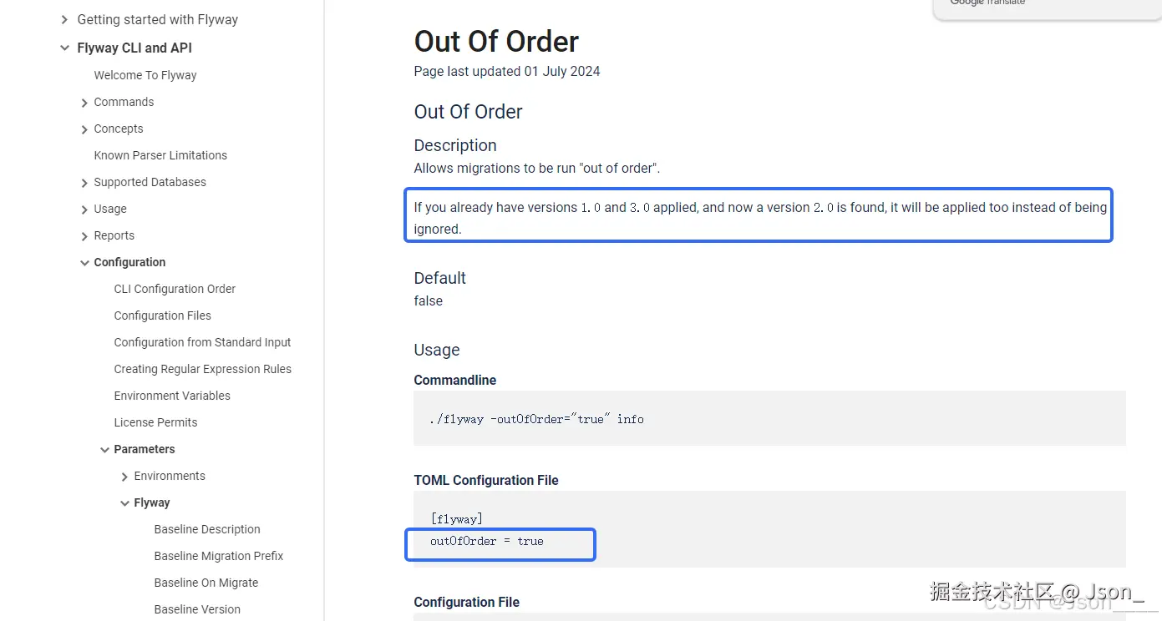Open Baseline On Migrate parameter
The width and height of the screenshot is (1162, 621).
click(x=206, y=583)
